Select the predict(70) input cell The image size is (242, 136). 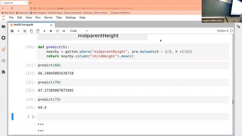pyautogui.click(x=133, y=82)
